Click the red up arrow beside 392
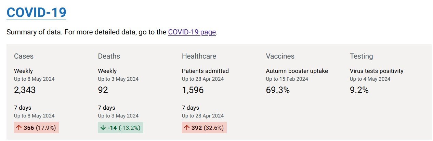Viewport: 433px width, 141px height. pyautogui.click(x=187, y=128)
